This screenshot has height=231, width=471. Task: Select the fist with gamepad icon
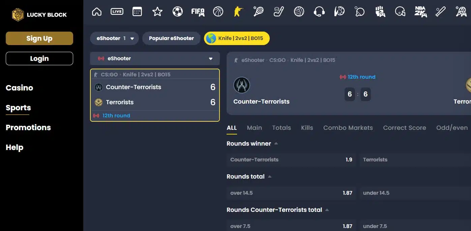[x=380, y=12]
